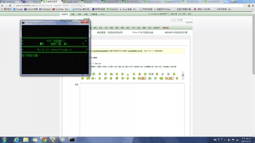Click the 插入圖片 insert image link
Image resolution: width=255 pixels, height=143 pixels.
click(x=126, y=67)
